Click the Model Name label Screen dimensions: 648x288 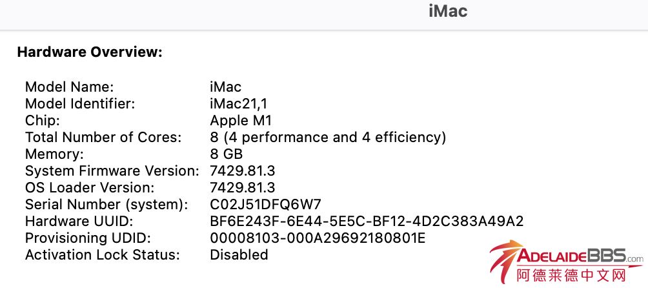click(69, 87)
